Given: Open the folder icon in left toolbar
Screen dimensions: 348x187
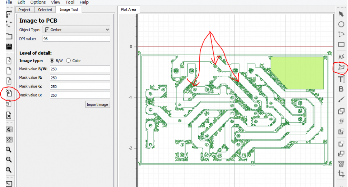Looking at the screenshot, I should 9,36.
